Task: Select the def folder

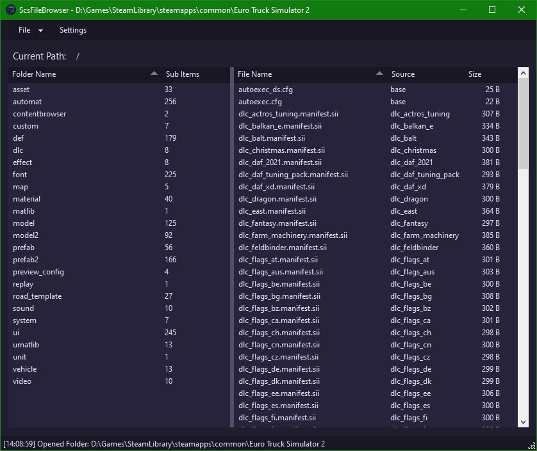Action: pyautogui.click(x=119, y=138)
